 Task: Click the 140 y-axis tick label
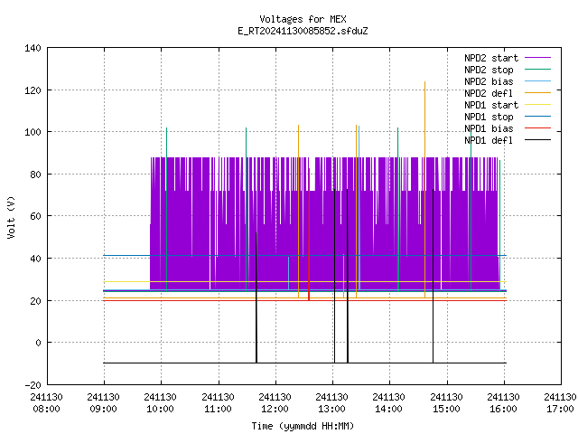(33, 48)
